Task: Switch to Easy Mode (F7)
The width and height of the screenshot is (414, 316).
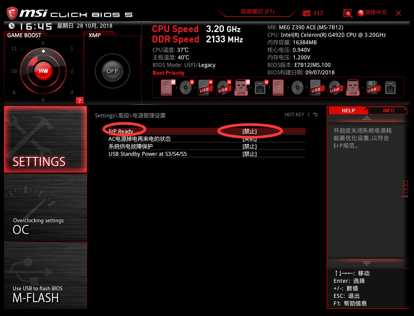Action: tap(258, 12)
